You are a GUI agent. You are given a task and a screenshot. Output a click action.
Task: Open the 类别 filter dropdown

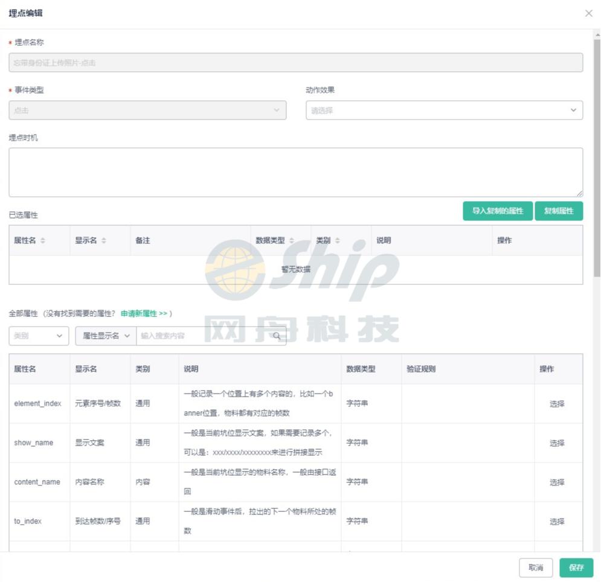tap(39, 335)
